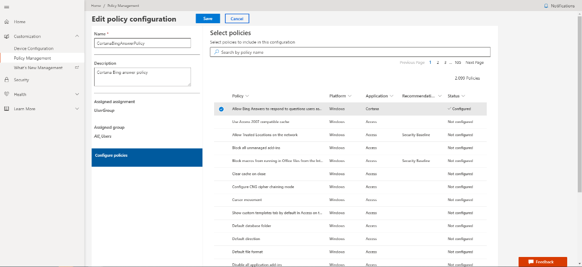
Task: Select Device Configuration in sidebar
Action: [x=34, y=49]
